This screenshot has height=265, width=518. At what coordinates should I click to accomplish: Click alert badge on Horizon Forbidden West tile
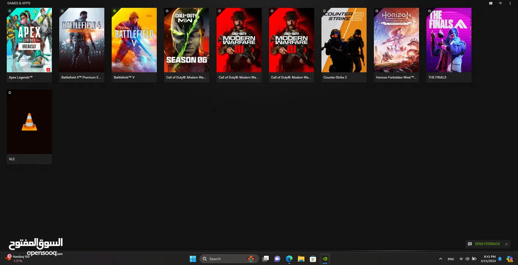coord(377,11)
